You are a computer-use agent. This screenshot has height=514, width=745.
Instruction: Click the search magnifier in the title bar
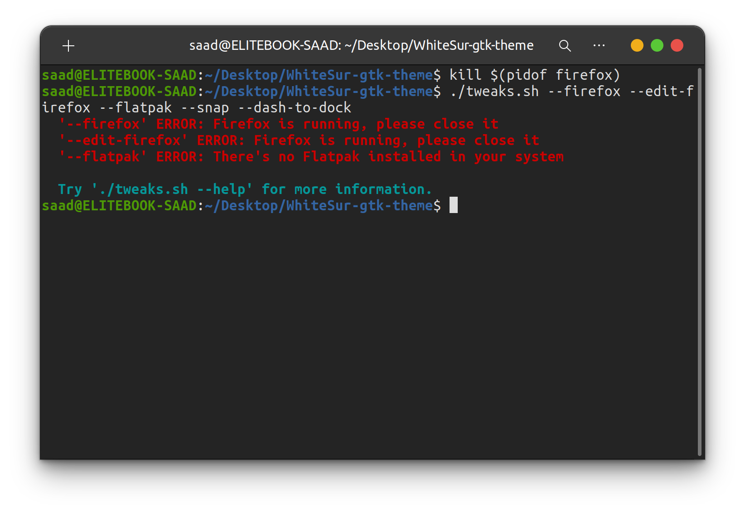point(565,45)
